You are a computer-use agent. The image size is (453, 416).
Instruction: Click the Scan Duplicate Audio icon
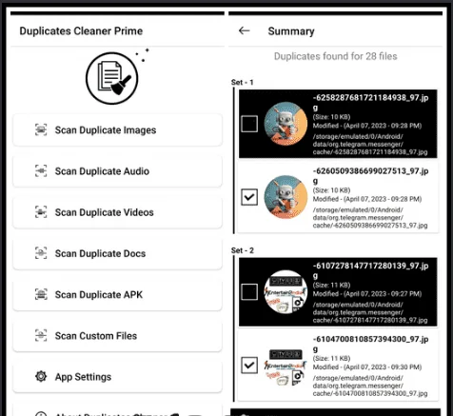pyautogui.click(x=41, y=170)
